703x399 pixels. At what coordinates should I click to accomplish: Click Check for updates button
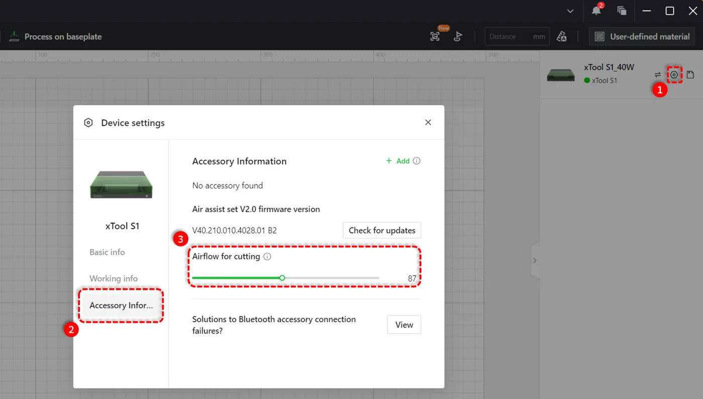click(x=382, y=231)
